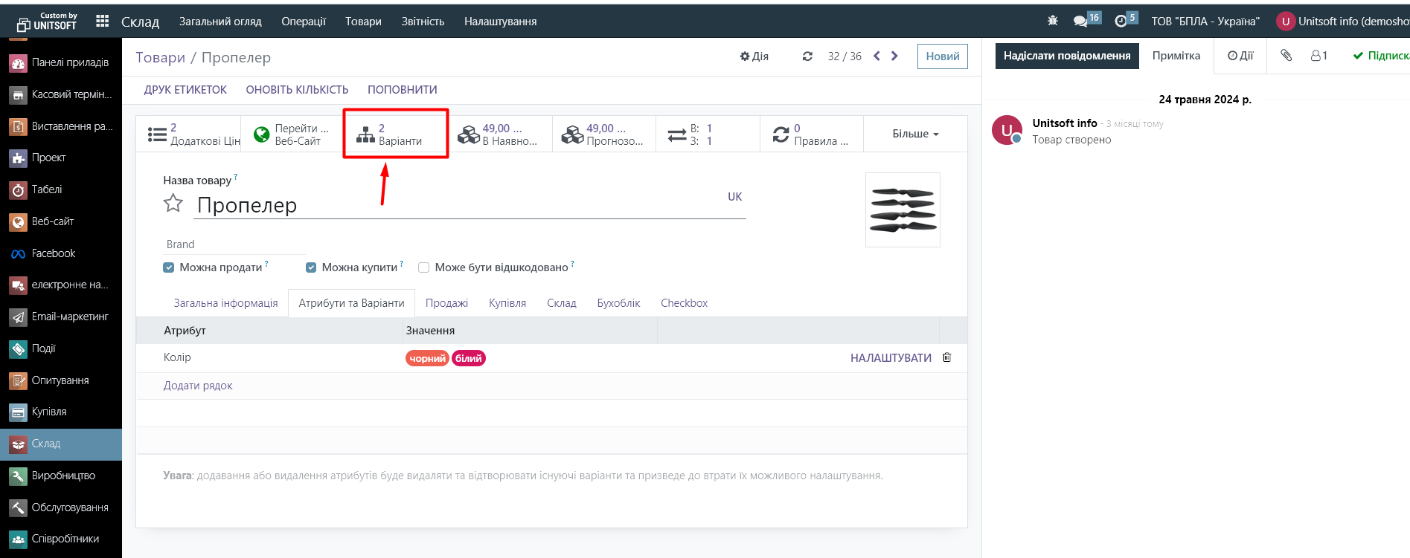This screenshot has height=558, width=1410.
Task: Click the bug debug icon in top bar
Action: [1052, 21]
